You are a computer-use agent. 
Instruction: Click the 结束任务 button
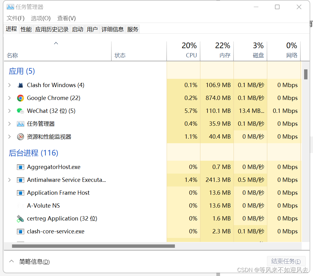pos(286,261)
